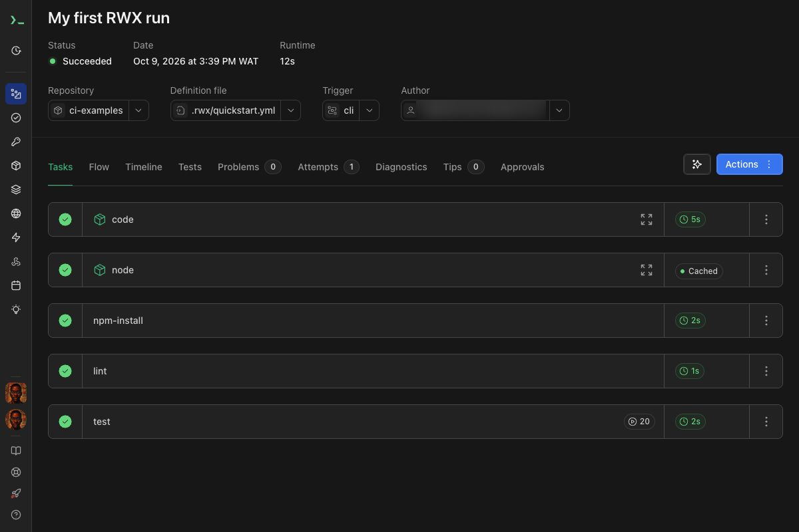
Task: Switch to the Tasks tab
Action: coord(61,167)
